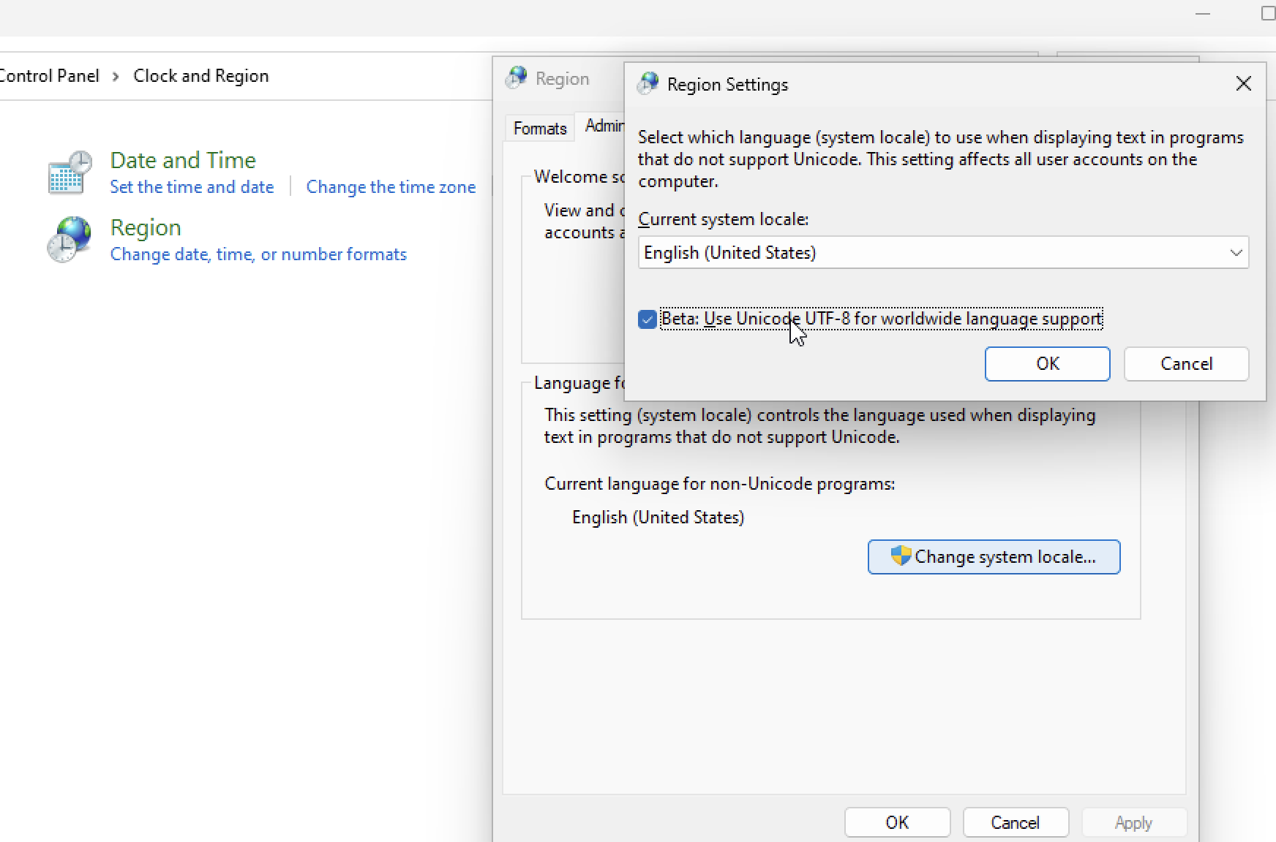1276x842 pixels.
Task: Open Set the time and date
Action: [x=192, y=186]
